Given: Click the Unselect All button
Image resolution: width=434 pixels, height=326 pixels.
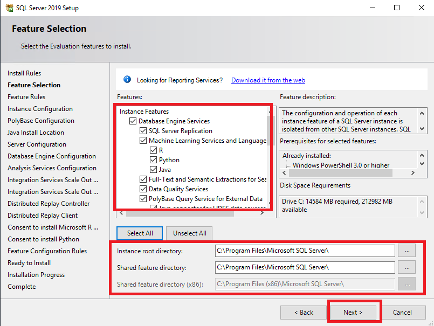Looking at the screenshot, I should point(190,233).
